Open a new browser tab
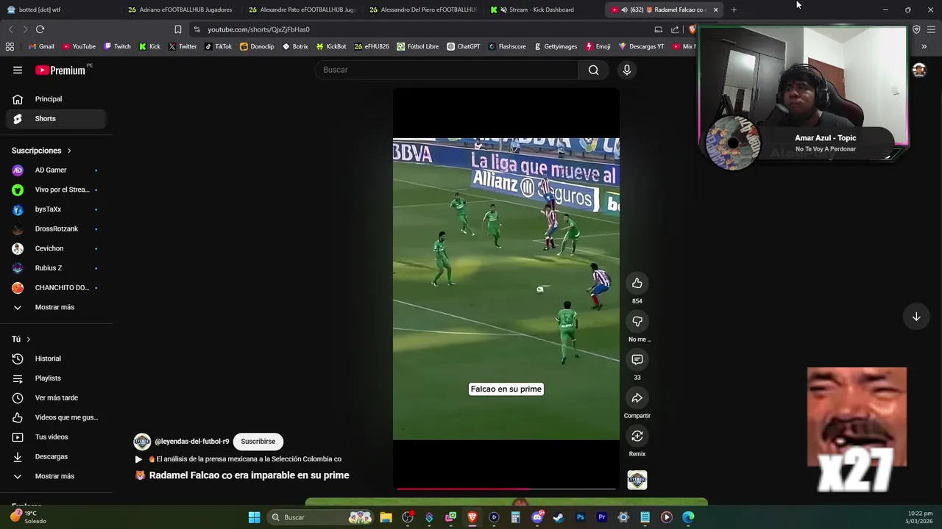 [x=734, y=10]
